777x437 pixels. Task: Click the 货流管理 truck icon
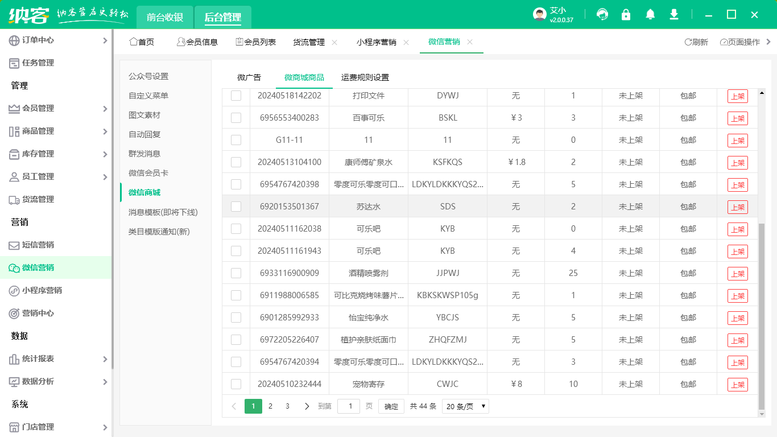click(14, 199)
